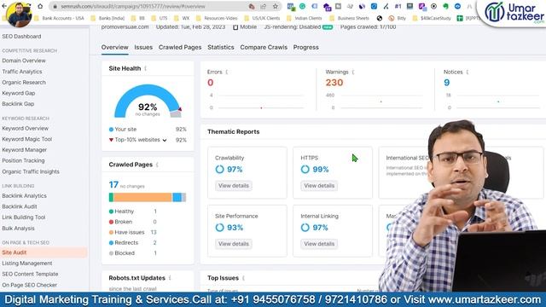Open Organic Traffic Insights in sidebar

point(31,171)
